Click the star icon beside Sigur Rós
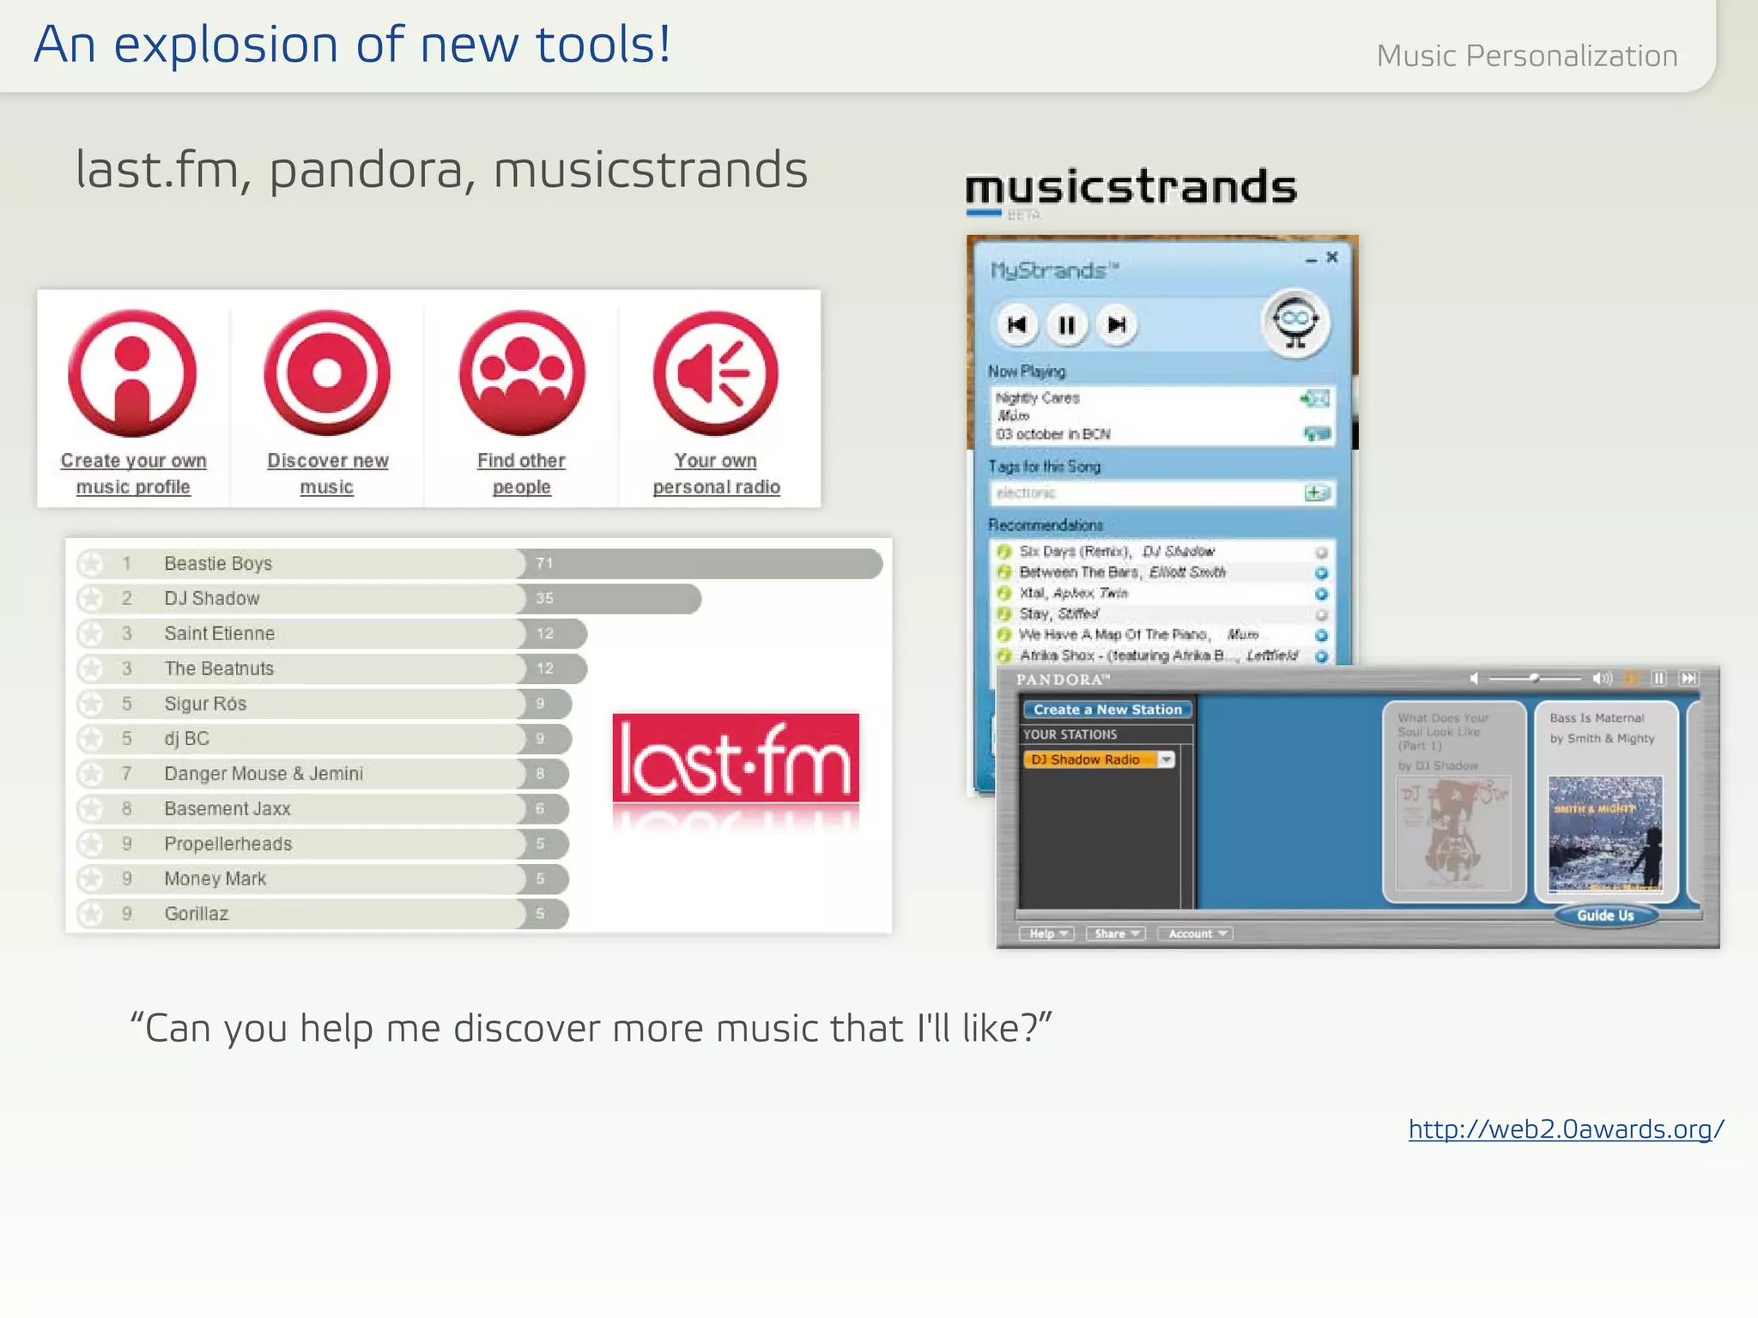 [90, 704]
